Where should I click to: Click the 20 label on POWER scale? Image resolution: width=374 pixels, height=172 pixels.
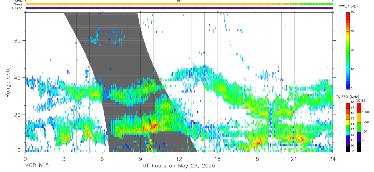tap(353, 50)
